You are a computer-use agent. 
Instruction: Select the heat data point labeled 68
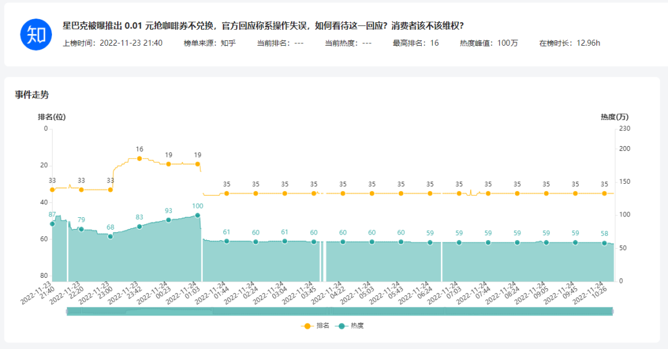click(x=110, y=236)
